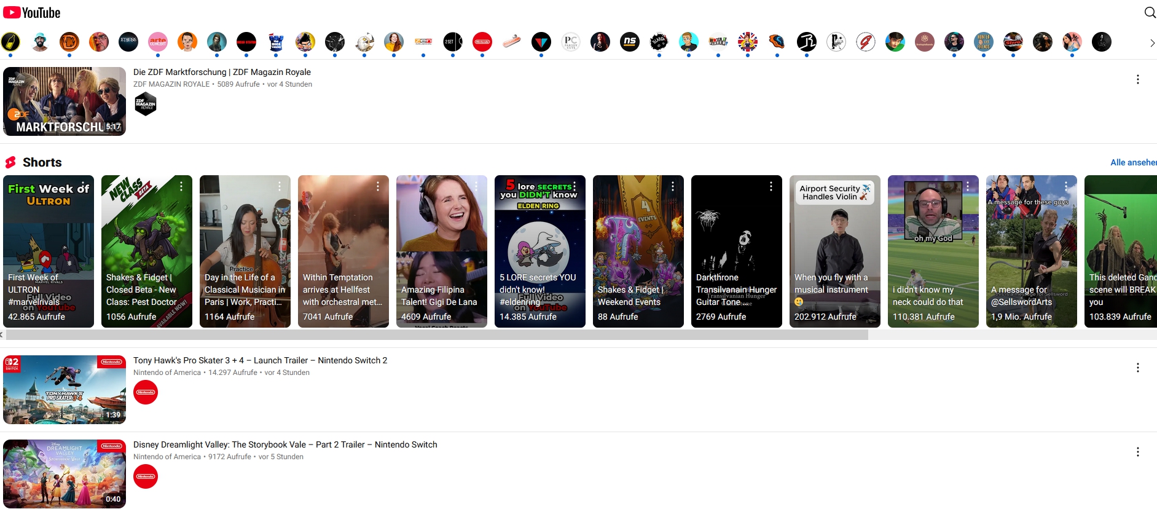Open options menu for Tony Hawk trailer
The height and width of the screenshot is (509, 1157).
tap(1137, 368)
